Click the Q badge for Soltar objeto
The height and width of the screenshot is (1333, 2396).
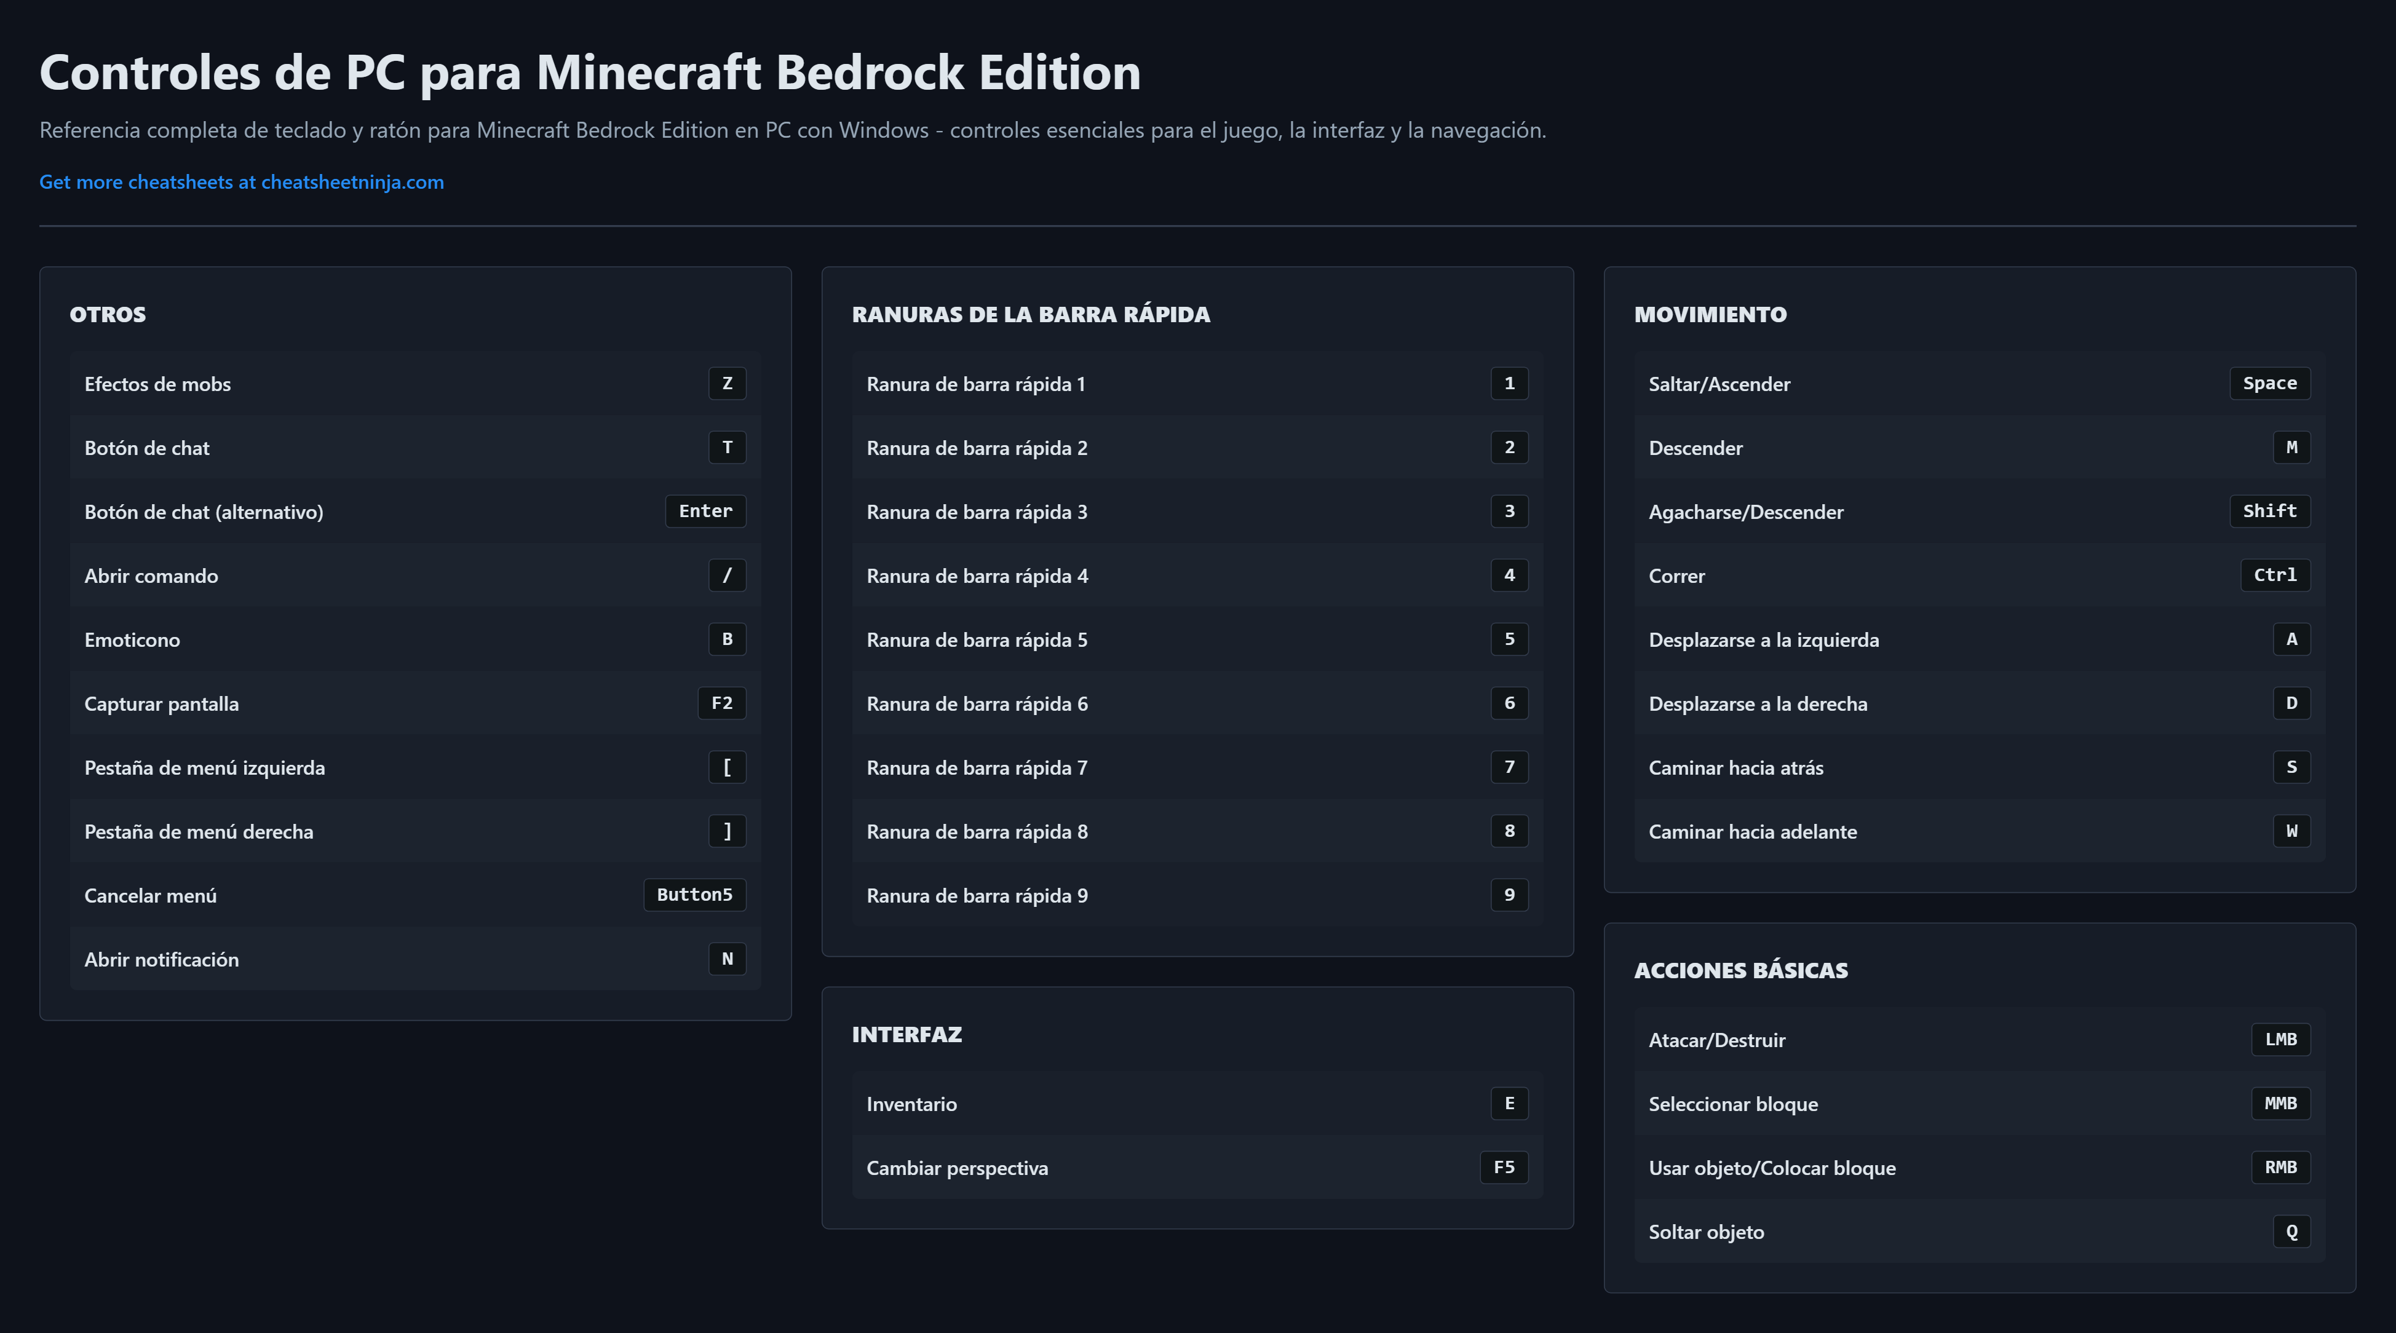click(2291, 1232)
